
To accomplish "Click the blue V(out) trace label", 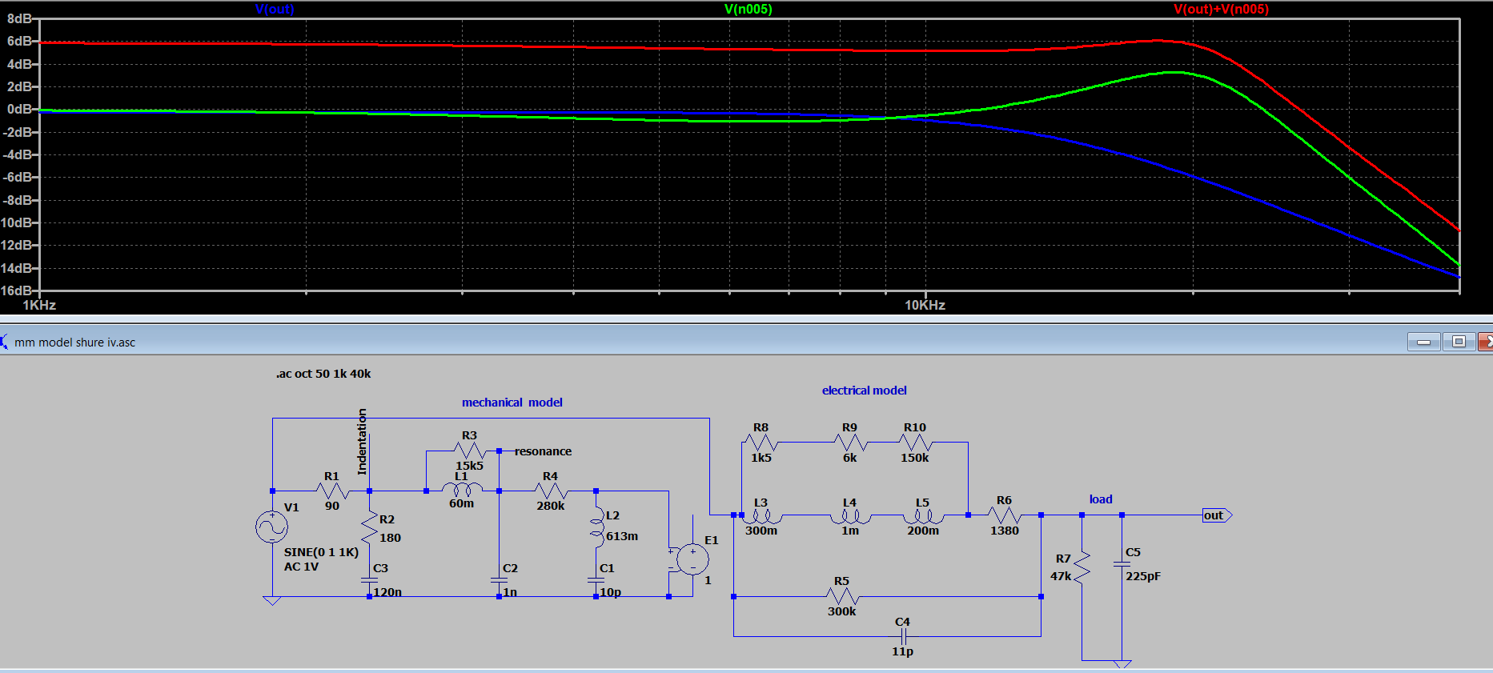I will 275,10.
